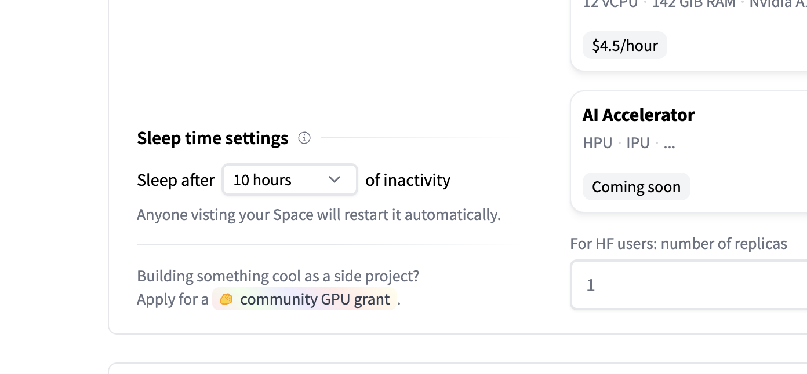Click the Coming soon badge
The width and height of the screenshot is (807, 374).
pyautogui.click(x=636, y=187)
